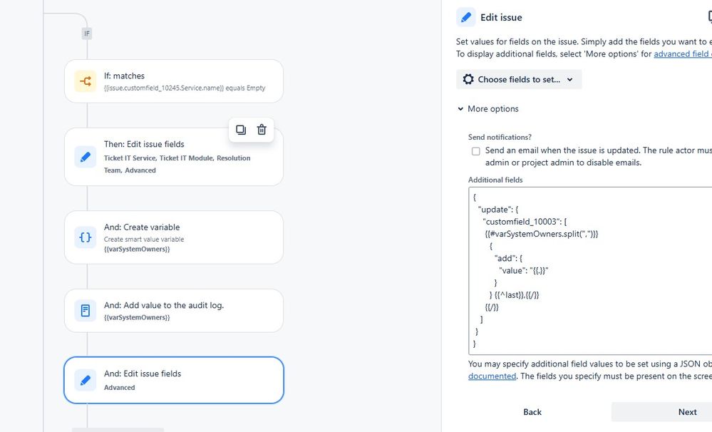Click the Back button
The width and height of the screenshot is (712, 432).
coord(533,411)
